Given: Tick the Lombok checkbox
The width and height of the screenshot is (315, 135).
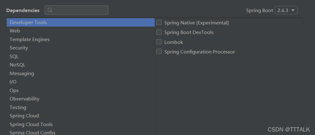Looking at the screenshot, I should click(x=159, y=42).
